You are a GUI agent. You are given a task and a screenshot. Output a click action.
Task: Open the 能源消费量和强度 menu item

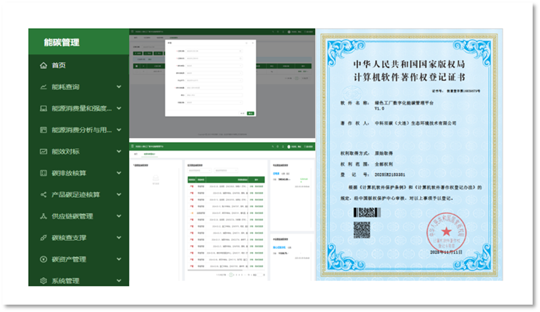pyautogui.click(x=81, y=108)
